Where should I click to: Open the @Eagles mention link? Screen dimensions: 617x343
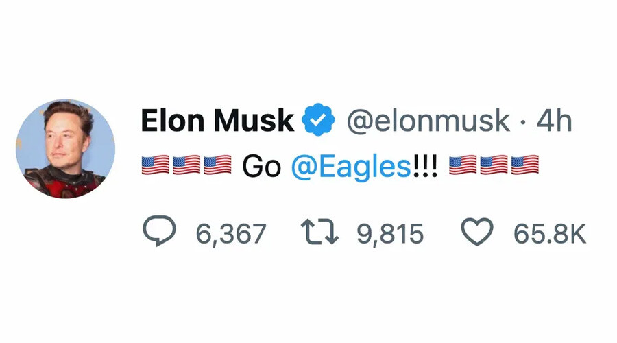(351, 166)
